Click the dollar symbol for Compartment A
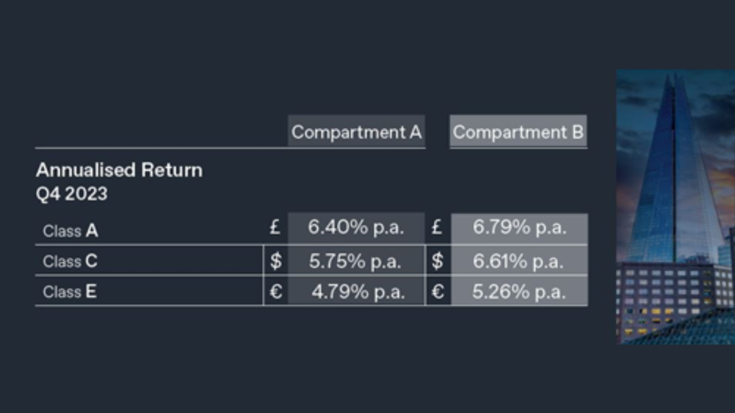735x413 pixels. pos(276,261)
